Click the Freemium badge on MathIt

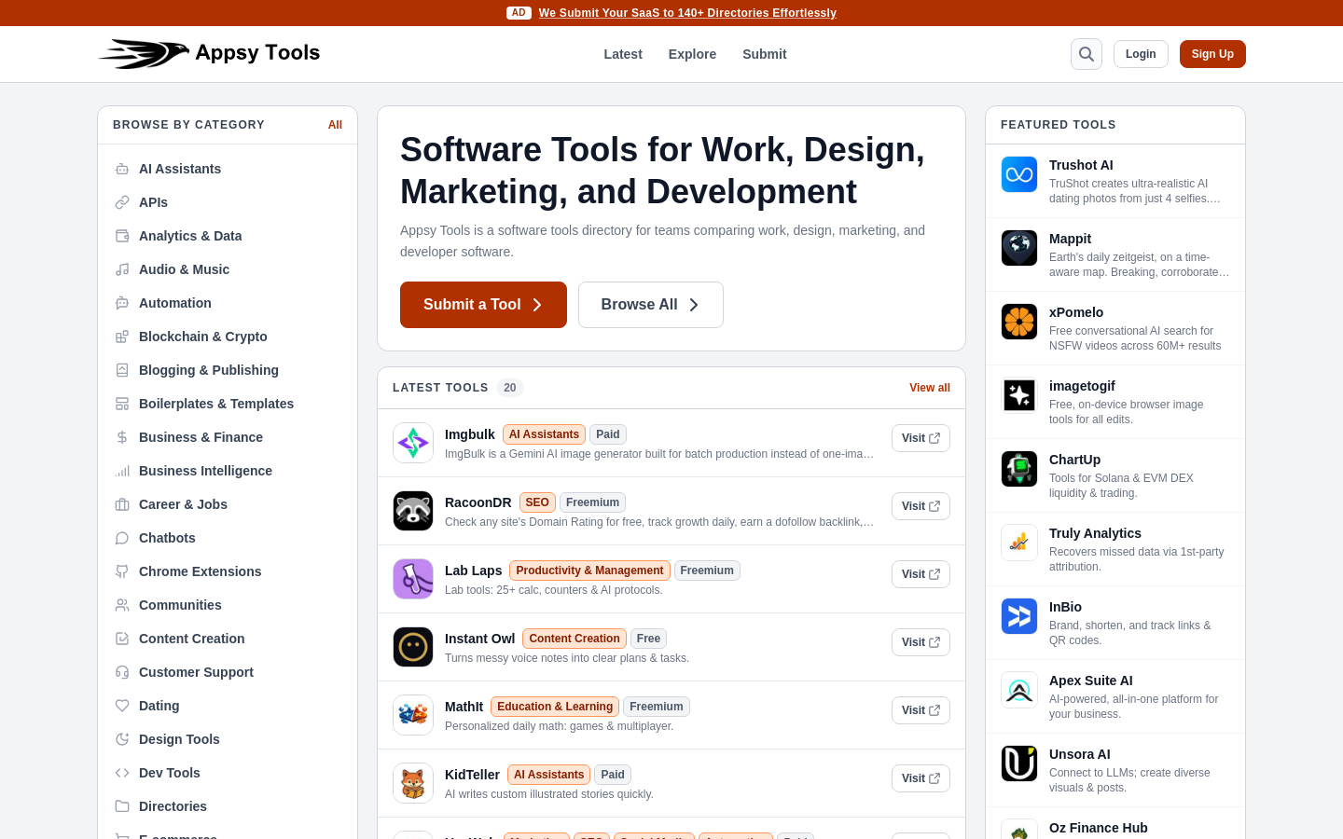[657, 707]
